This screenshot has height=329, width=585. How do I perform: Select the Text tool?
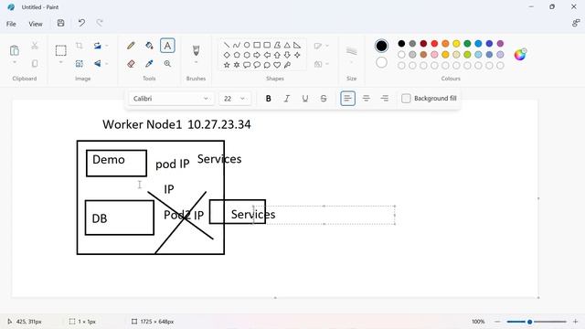[x=167, y=46]
